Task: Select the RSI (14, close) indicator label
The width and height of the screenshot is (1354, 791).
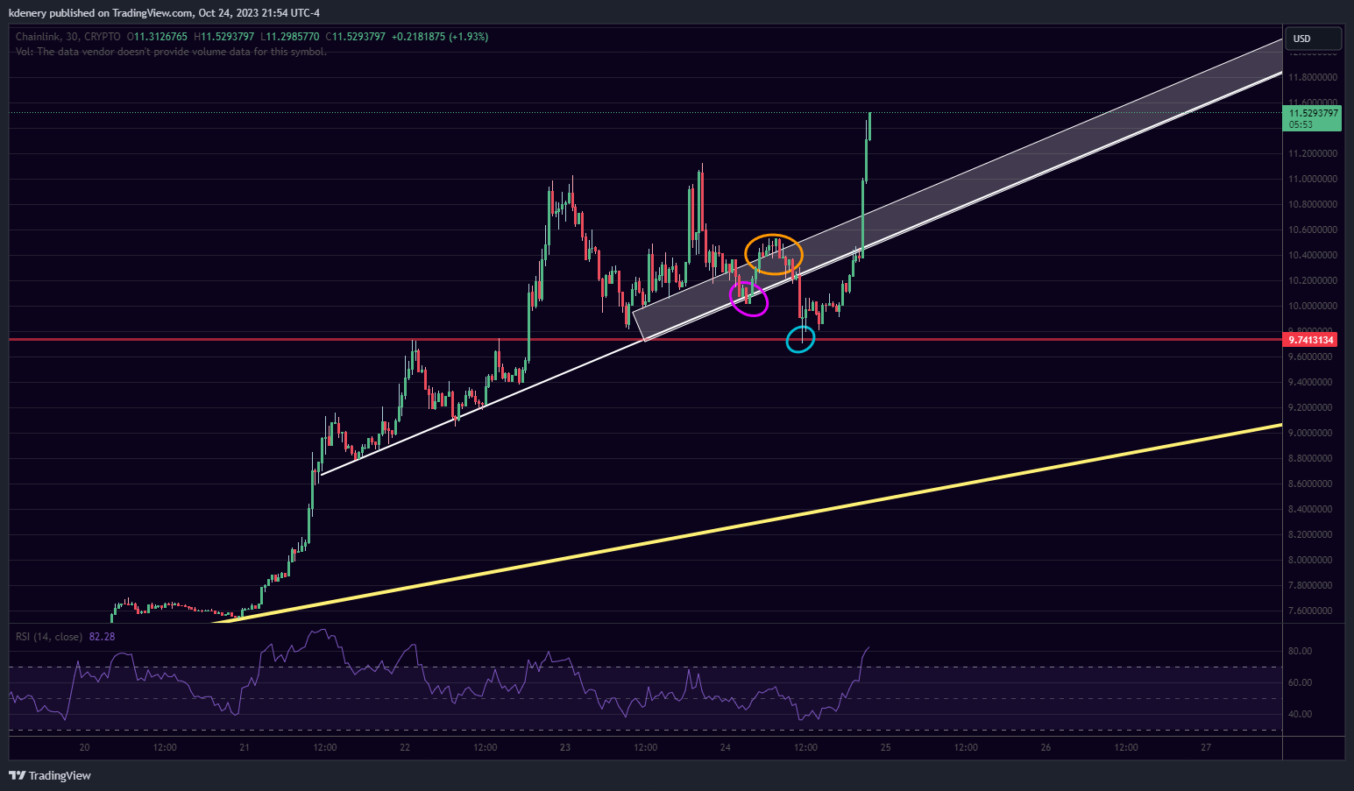Action: pyautogui.click(x=49, y=637)
